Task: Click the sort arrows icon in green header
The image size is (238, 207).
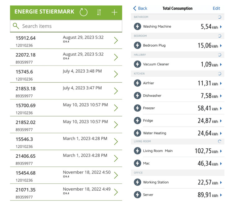Action: point(99,12)
